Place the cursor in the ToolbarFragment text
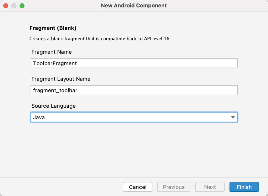The width and height of the screenshot is (268, 196). click(x=55, y=63)
